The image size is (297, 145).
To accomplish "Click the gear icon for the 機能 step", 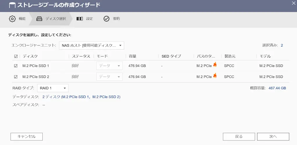I will [x=12, y=19].
